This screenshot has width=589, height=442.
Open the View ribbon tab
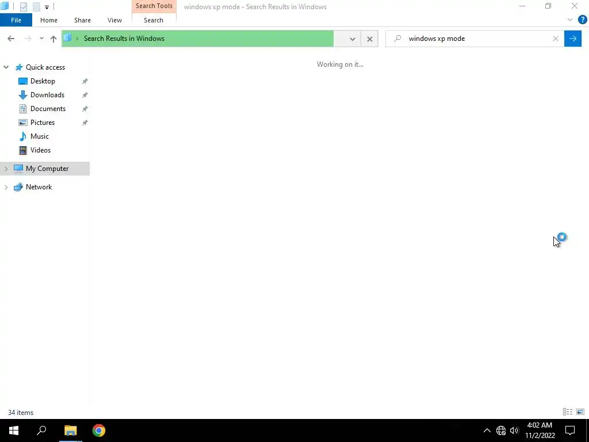114,20
